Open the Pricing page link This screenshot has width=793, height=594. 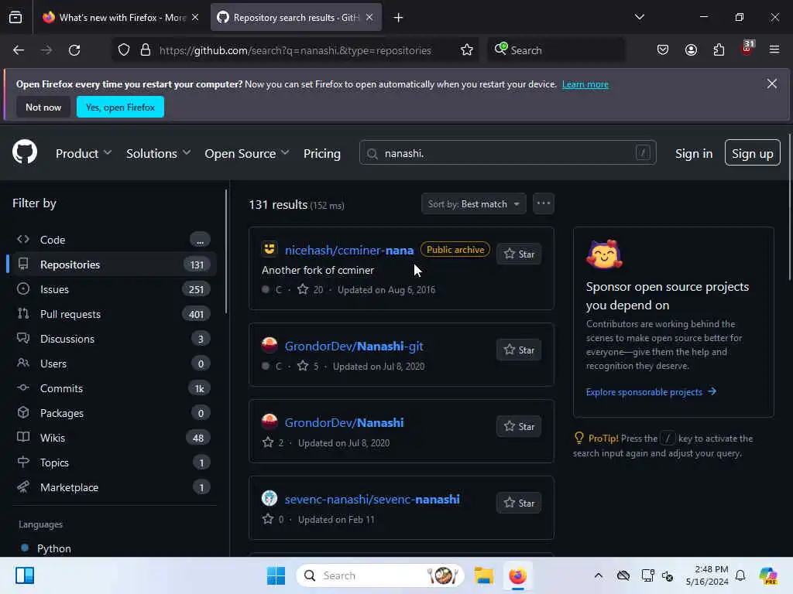tap(322, 154)
